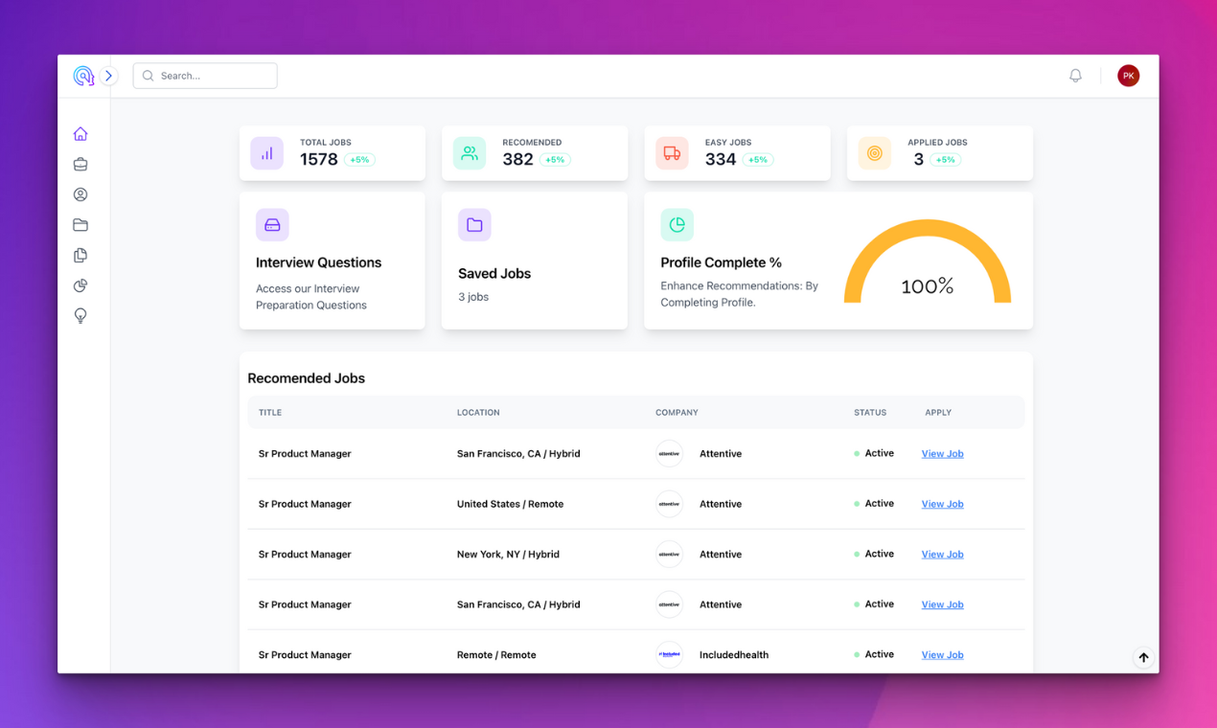1217x728 pixels.
Task: Click the folder icon in sidebar
Action: point(80,225)
